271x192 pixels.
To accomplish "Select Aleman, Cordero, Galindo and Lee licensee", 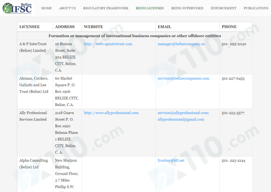I will [34, 85].
